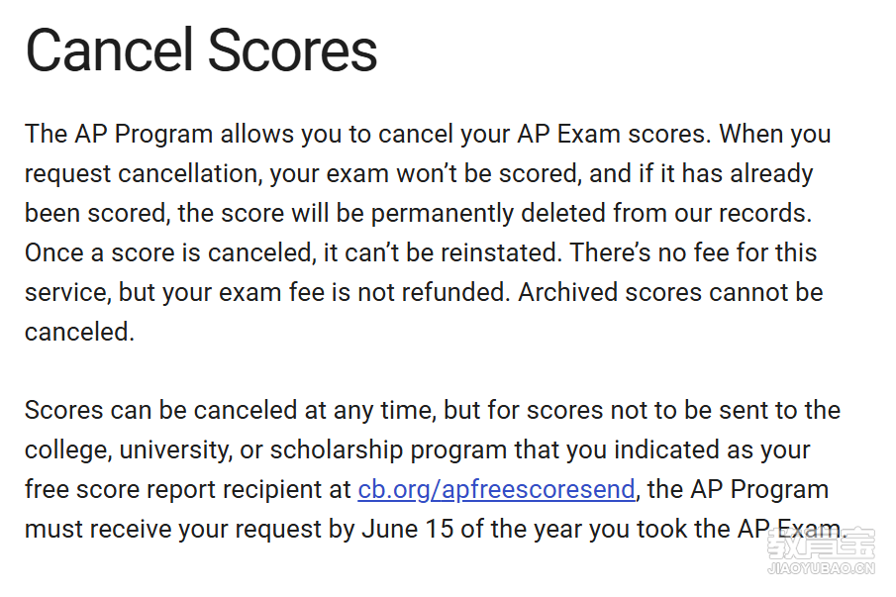Viewport: 896px width, 597px height.
Task: Click the phrase 'exam fee is not refunded'
Action: pos(363,292)
